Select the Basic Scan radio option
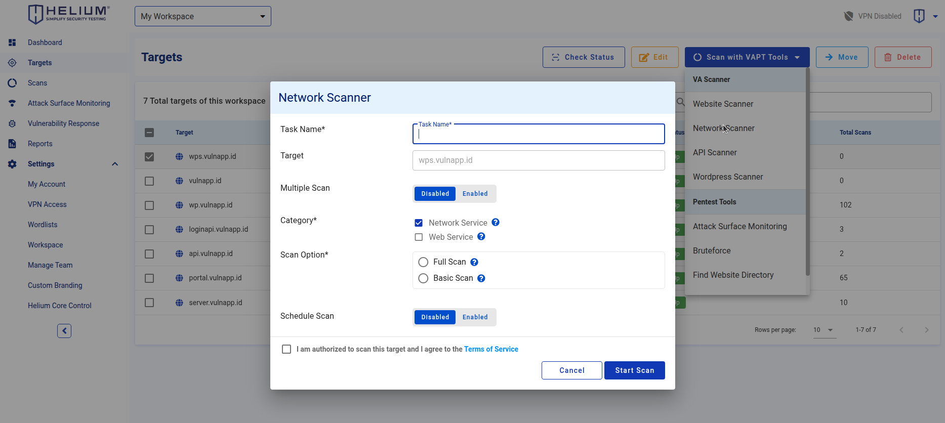Image resolution: width=945 pixels, height=423 pixels. 423,278
